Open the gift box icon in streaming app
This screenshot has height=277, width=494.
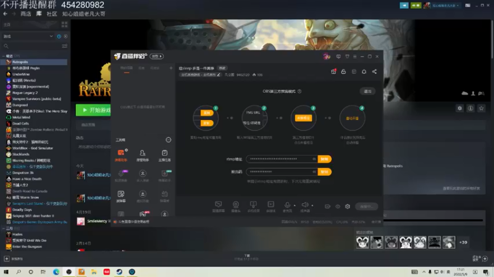pos(333,71)
